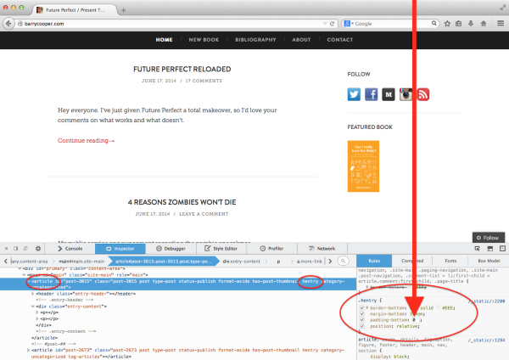The height and width of the screenshot is (360, 509).
Task: Toggle the position: relative property
Action: (x=363, y=327)
